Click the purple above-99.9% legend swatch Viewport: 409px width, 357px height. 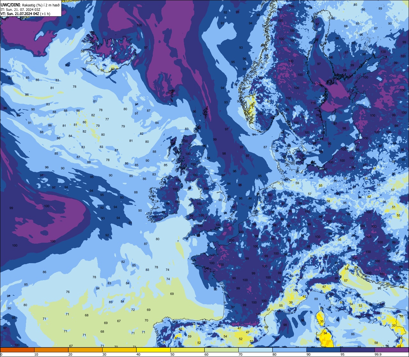pyautogui.click(x=392, y=350)
